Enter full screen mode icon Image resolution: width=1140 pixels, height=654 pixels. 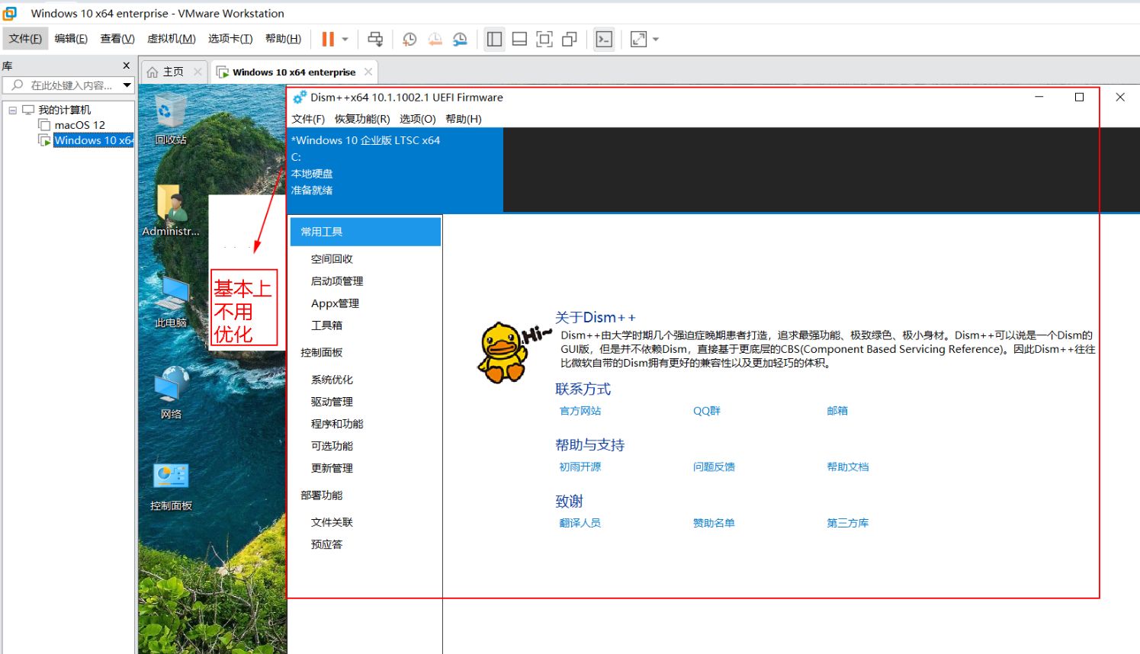544,39
